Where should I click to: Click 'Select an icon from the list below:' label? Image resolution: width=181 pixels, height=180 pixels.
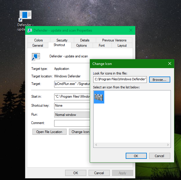[x=116, y=87]
